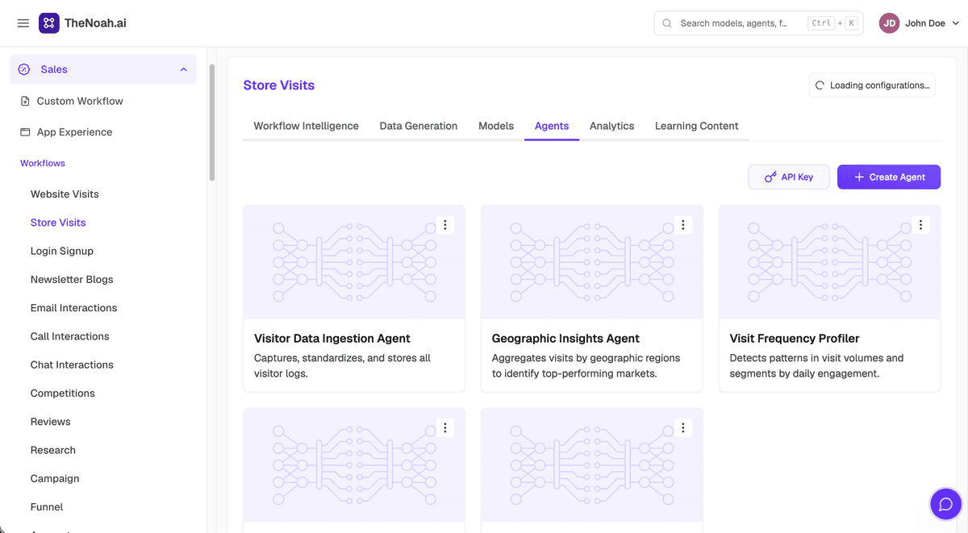Image resolution: width=968 pixels, height=533 pixels.
Task: Switch to the Models tab
Action: pyautogui.click(x=496, y=126)
